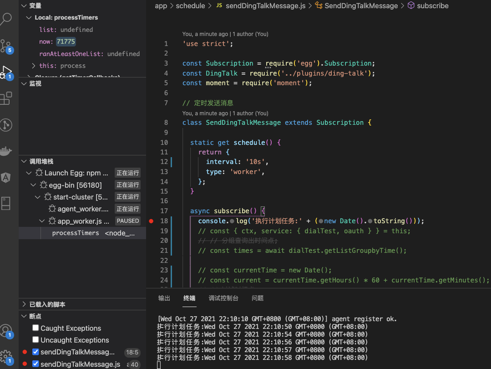Click the red breakpoint dot on line 18
Image resolution: width=491 pixels, height=369 pixels.
click(151, 221)
